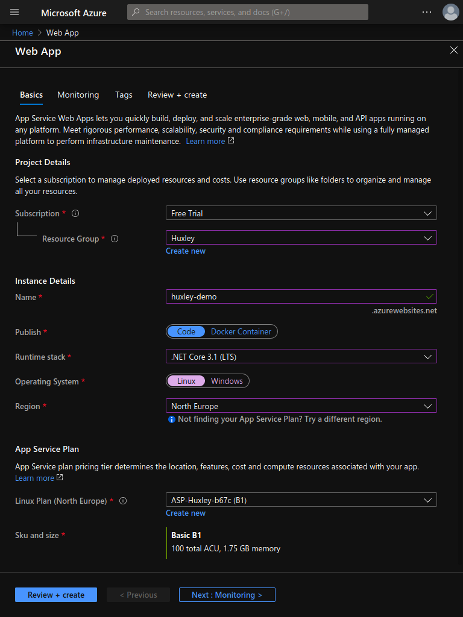Open the hamburger portal menu
The width and height of the screenshot is (463, 617).
pyautogui.click(x=14, y=12)
